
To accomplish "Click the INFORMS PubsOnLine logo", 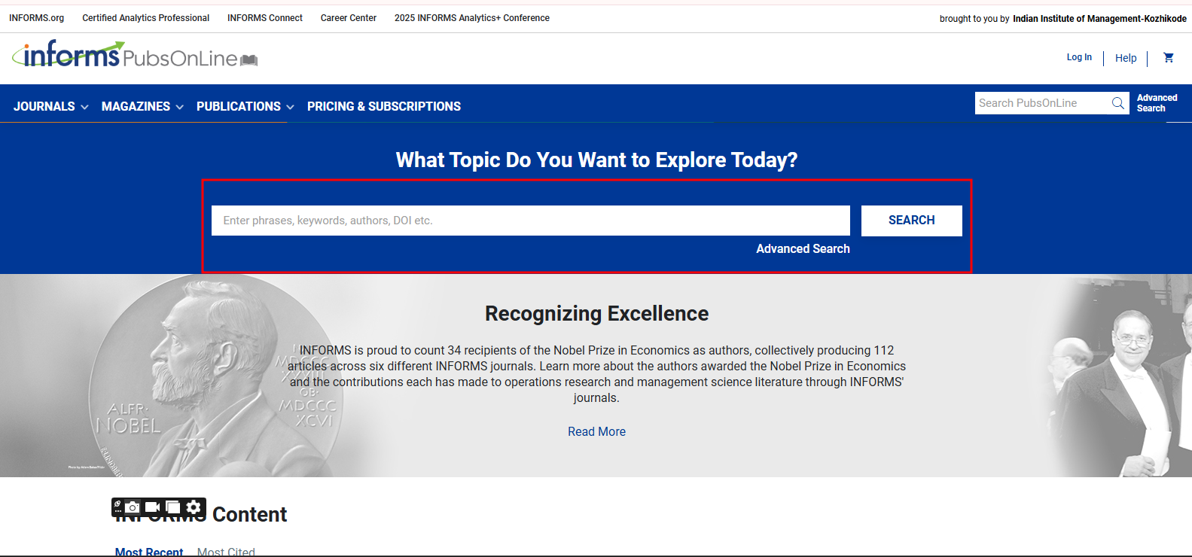I will pyautogui.click(x=134, y=56).
